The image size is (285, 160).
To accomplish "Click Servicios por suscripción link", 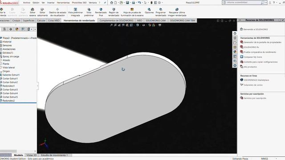I will 255,98.
